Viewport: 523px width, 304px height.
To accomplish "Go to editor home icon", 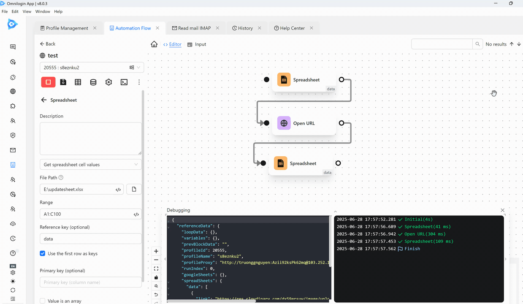I will [x=154, y=44].
